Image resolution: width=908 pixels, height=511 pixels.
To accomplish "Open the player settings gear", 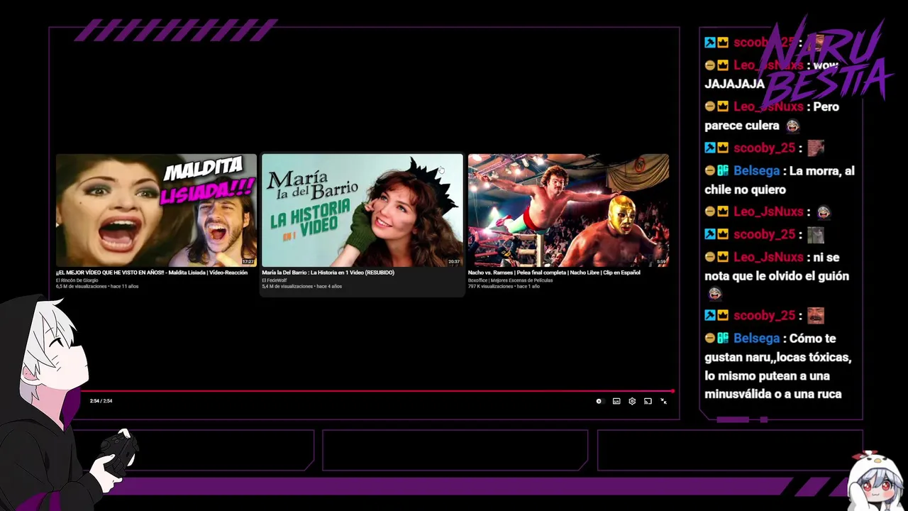I will pyautogui.click(x=632, y=401).
